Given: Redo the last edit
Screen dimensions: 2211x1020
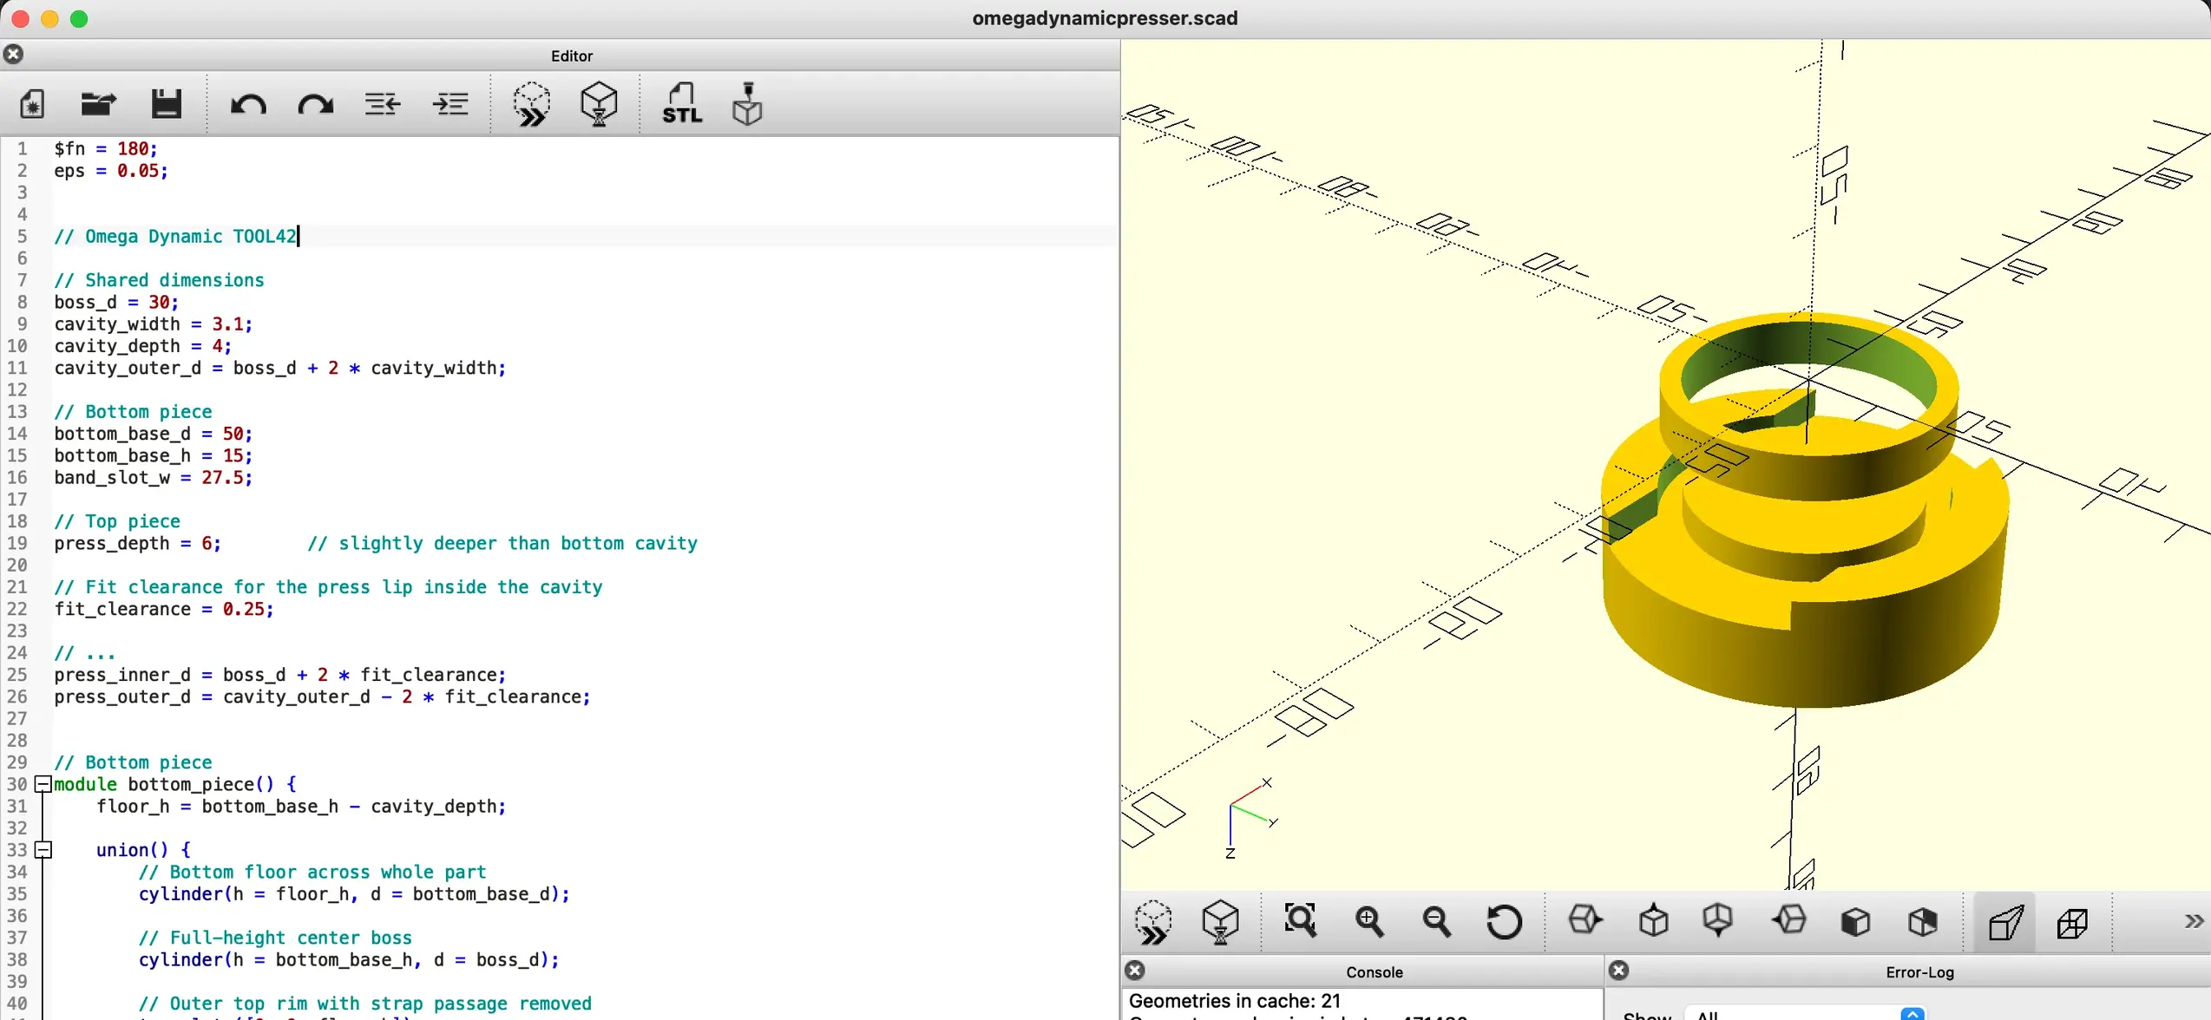Looking at the screenshot, I should 315,103.
